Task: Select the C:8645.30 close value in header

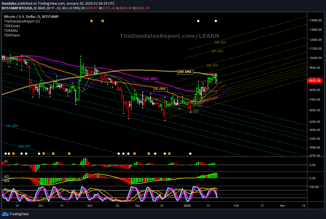Action: click(141, 8)
